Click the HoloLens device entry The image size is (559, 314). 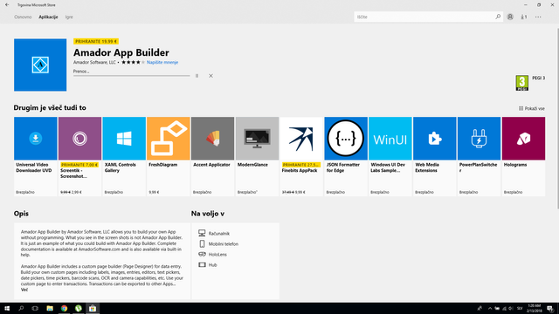(x=212, y=254)
